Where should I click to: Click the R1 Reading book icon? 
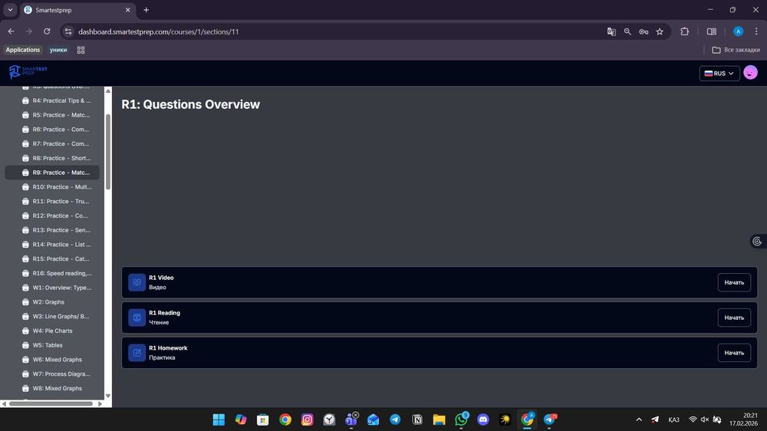coord(137,317)
